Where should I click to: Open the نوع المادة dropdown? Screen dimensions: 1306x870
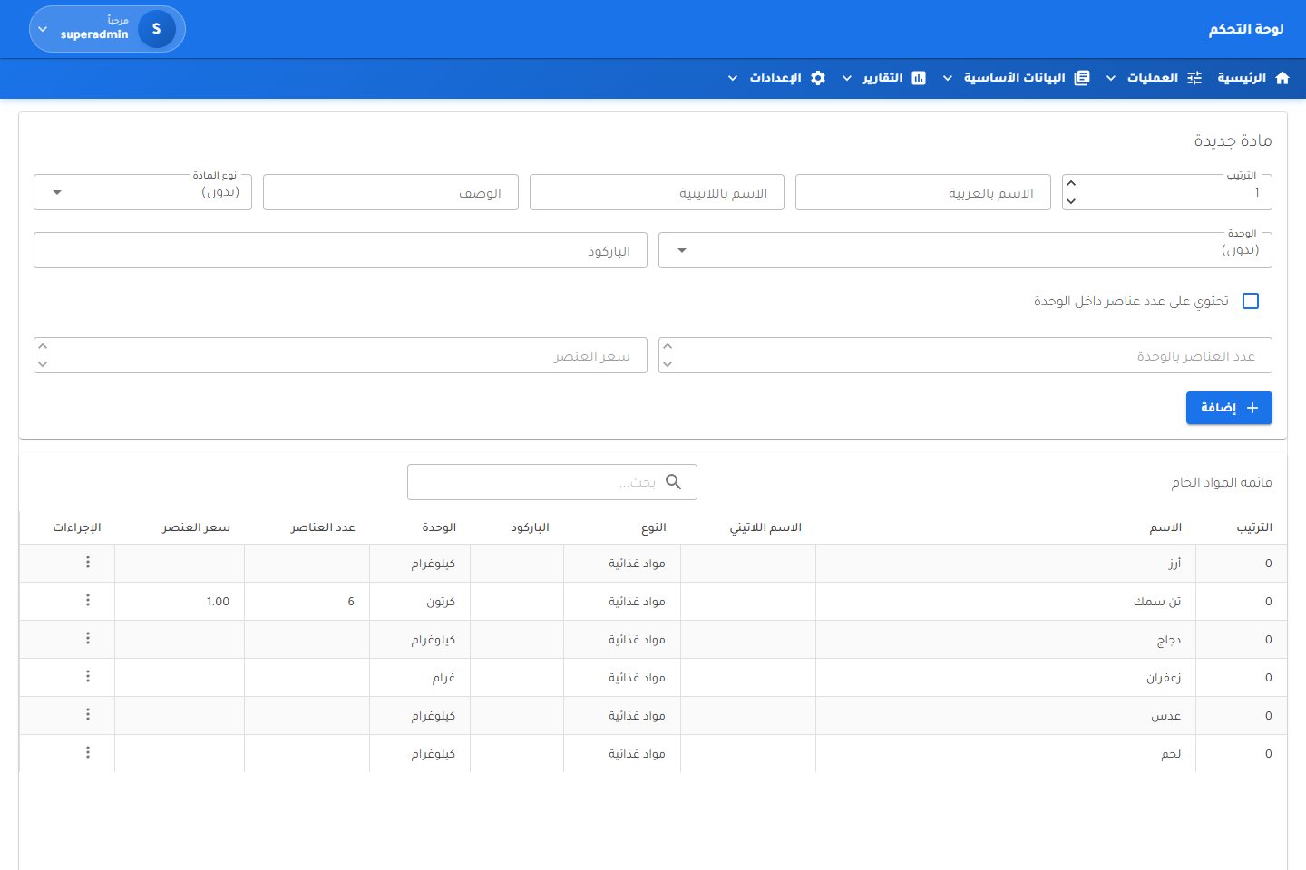(x=142, y=192)
